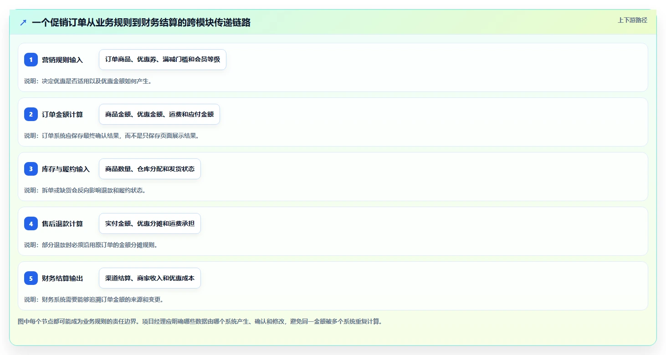
Task: Click the arrow icon beside the chain title
Action: click(x=23, y=22)
